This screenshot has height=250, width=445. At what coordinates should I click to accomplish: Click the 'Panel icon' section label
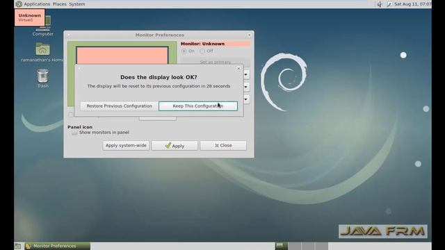coord(80,127)
